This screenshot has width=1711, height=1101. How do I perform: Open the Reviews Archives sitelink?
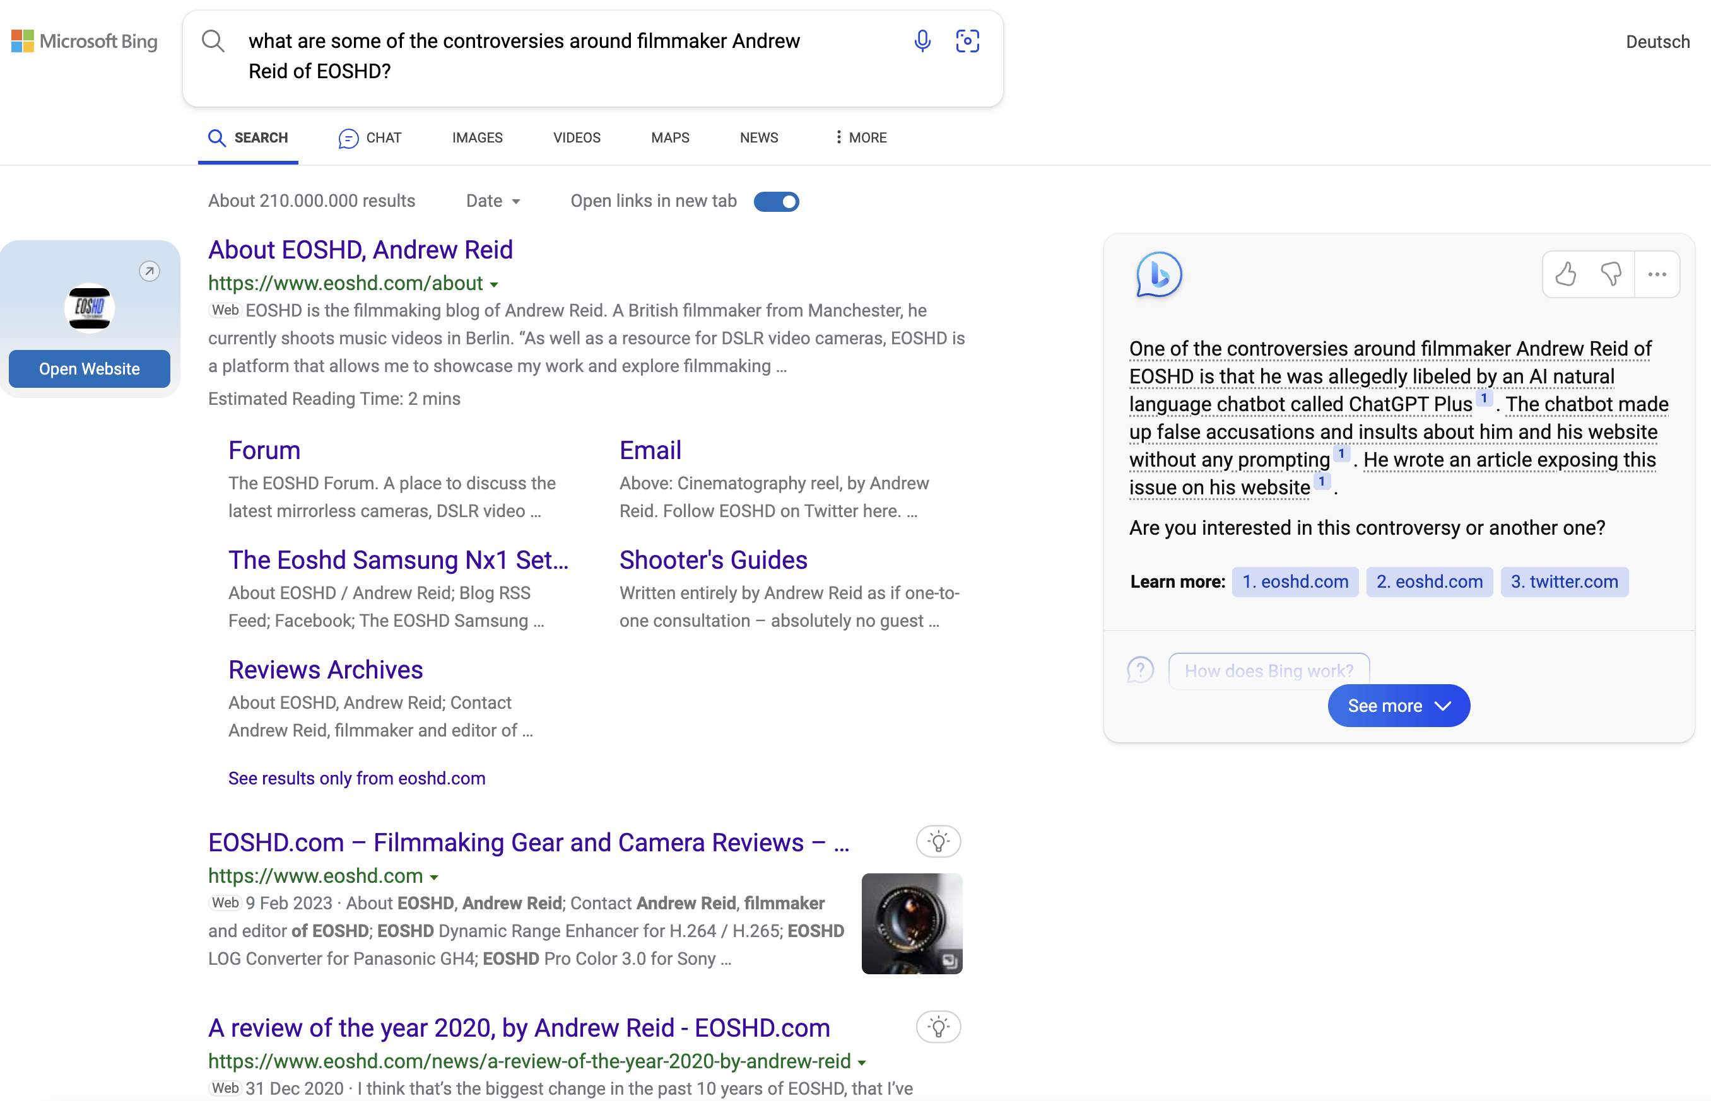(326, 670)
